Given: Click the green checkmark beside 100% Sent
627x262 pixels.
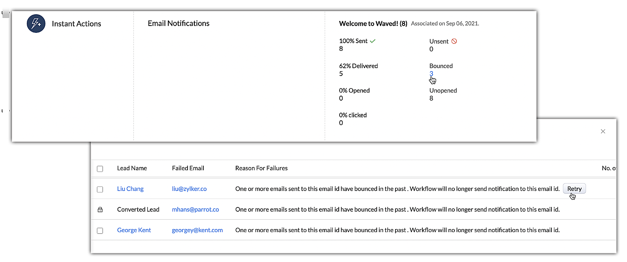Looking at the screenshot, I should [x=372, y=41].
